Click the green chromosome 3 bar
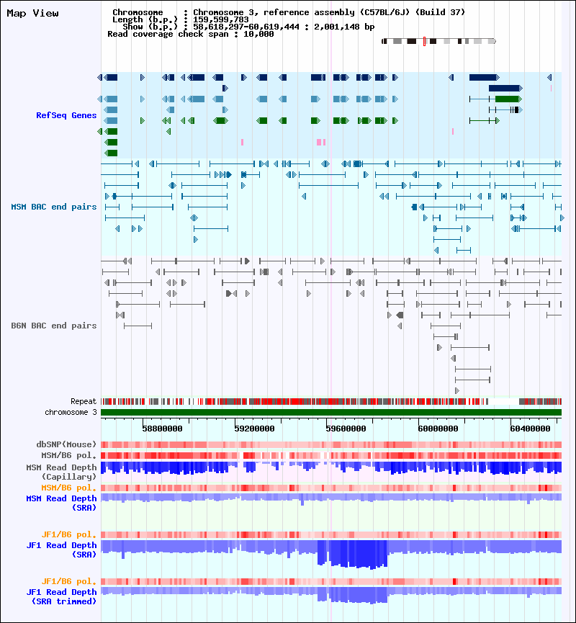 tap(331, 413)
